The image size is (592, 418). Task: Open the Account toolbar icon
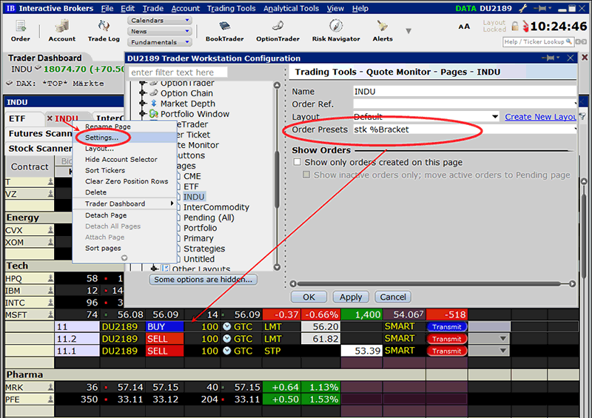tap(61, 30)
